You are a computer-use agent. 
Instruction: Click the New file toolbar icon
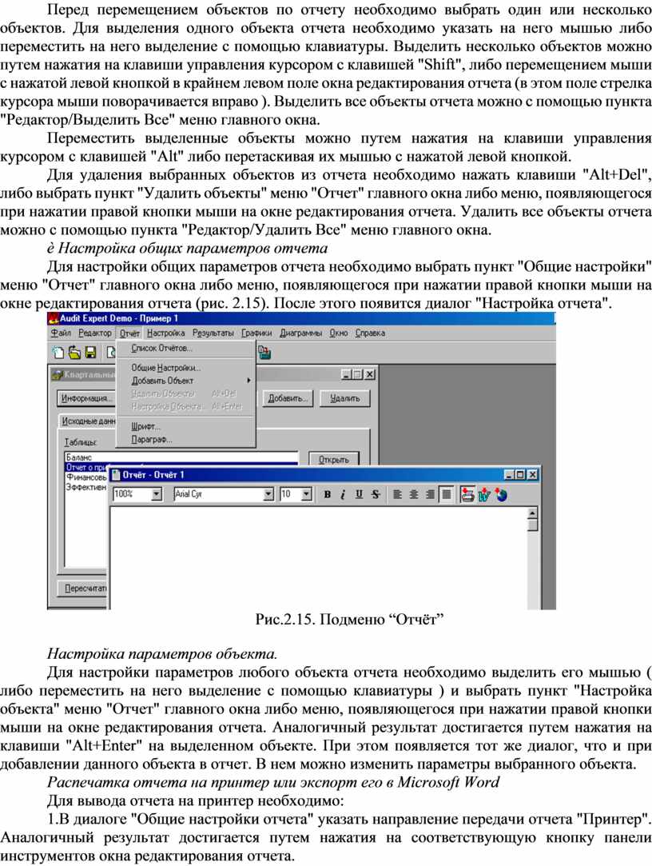click(x=58, y=353)
